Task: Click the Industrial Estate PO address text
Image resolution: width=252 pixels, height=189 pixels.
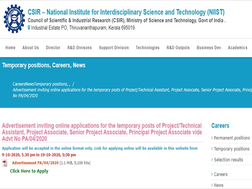Action: click(x=83, y=28)
